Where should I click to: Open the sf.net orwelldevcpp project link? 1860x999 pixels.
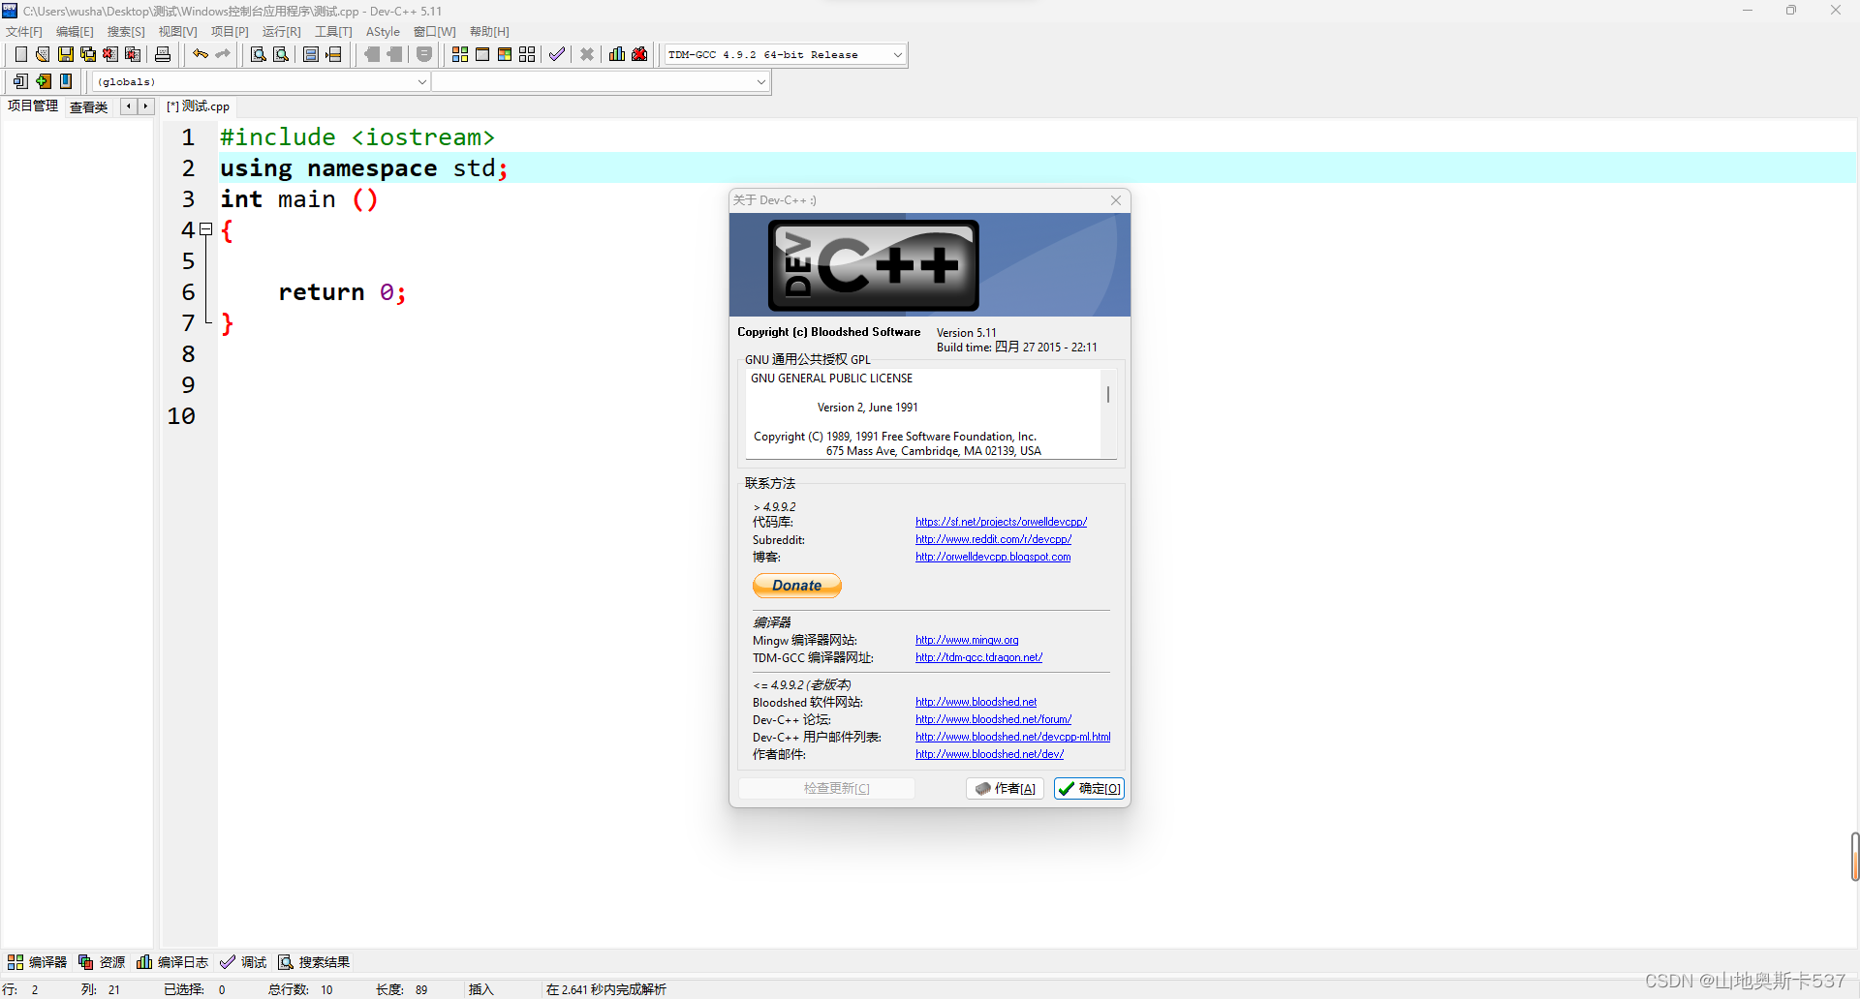(x=1001, y=522)
